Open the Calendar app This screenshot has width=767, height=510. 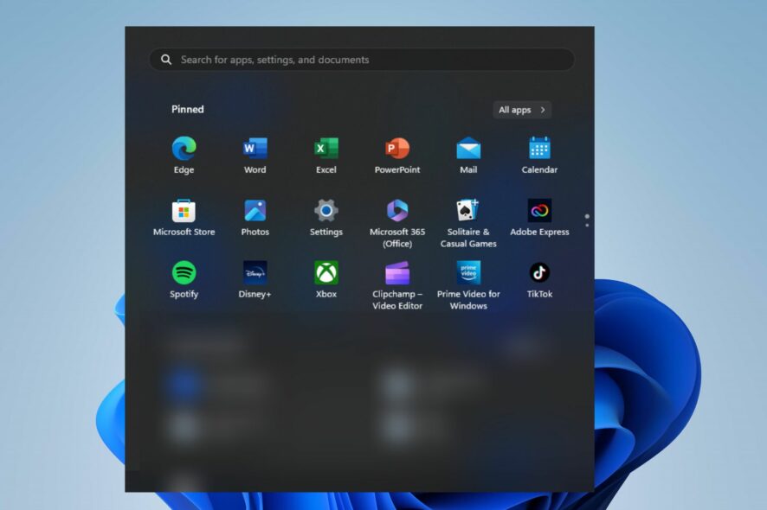[539, 156]
